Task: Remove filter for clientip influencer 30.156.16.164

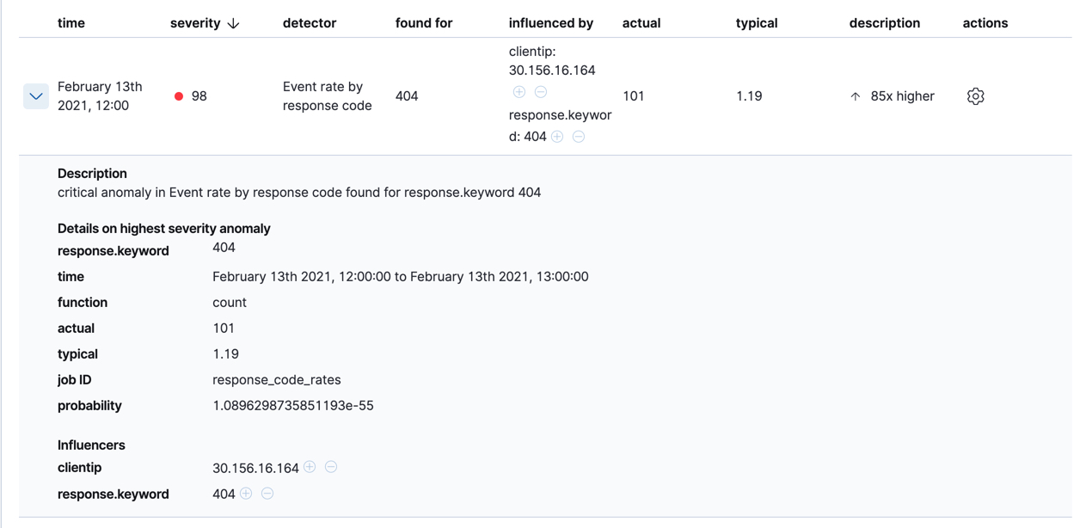Action: 330,467
